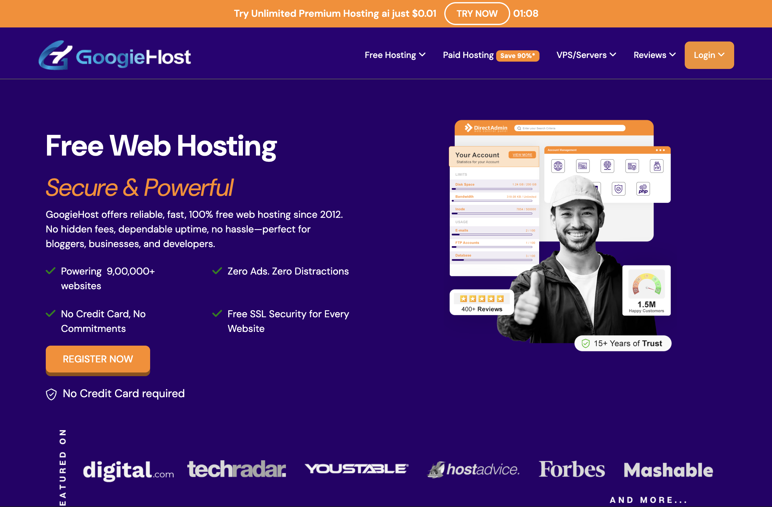Check the tick beside Zero Ads. Zero Distractions
The width and height of the screenshot is (772, 507).
pos(217,271)
